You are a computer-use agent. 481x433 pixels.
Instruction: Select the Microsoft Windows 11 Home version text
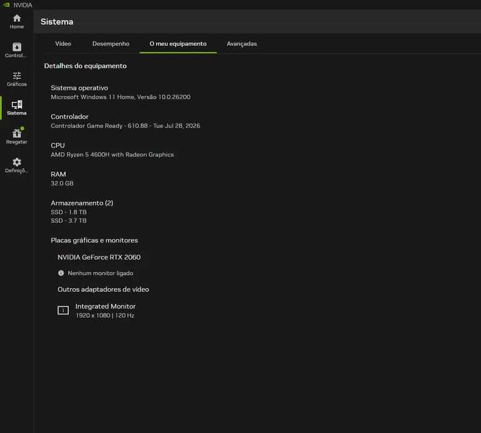(120, 97)
